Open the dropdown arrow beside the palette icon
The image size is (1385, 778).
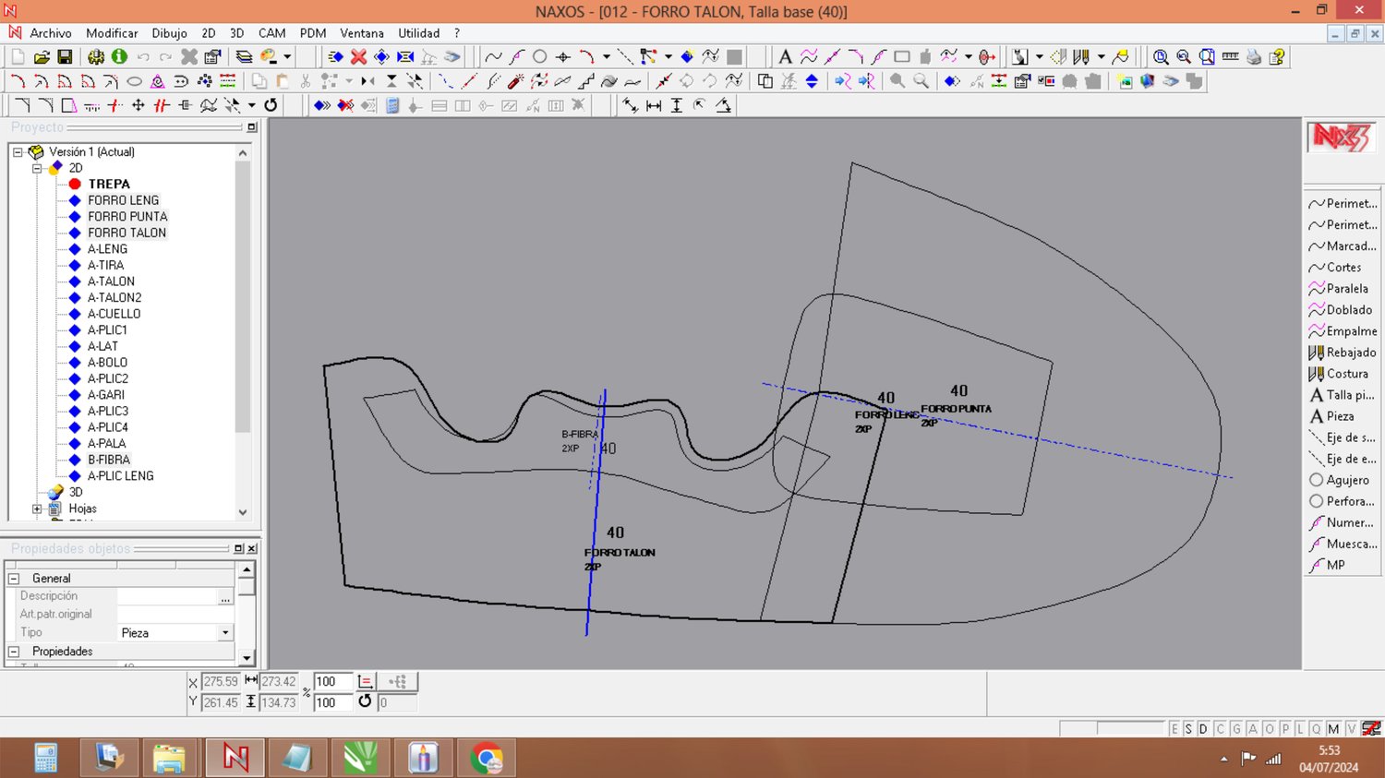point(287,57)
